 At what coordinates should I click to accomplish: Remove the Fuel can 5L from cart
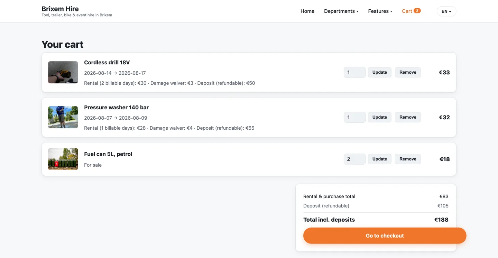click(x=408, y=159)
